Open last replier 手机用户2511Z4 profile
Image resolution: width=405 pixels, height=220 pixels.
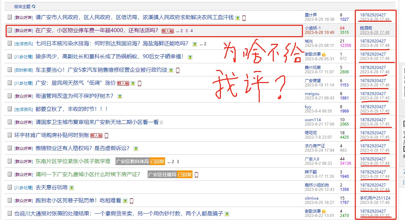click(375, 198)
